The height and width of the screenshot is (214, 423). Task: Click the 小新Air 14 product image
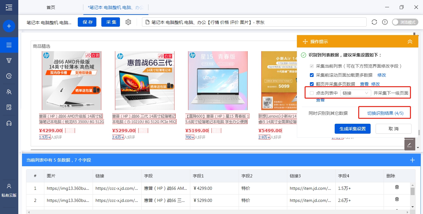point(279,81)
